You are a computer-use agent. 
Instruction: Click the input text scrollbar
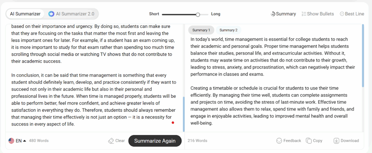click(x=183, y=114)
